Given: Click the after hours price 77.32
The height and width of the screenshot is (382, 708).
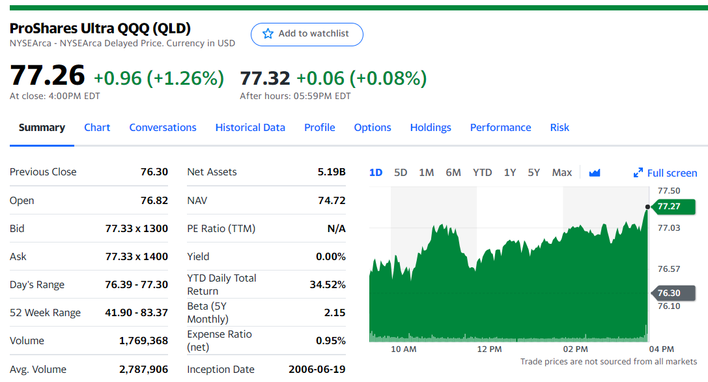Looking at the screenshot, I should [265, 78].
